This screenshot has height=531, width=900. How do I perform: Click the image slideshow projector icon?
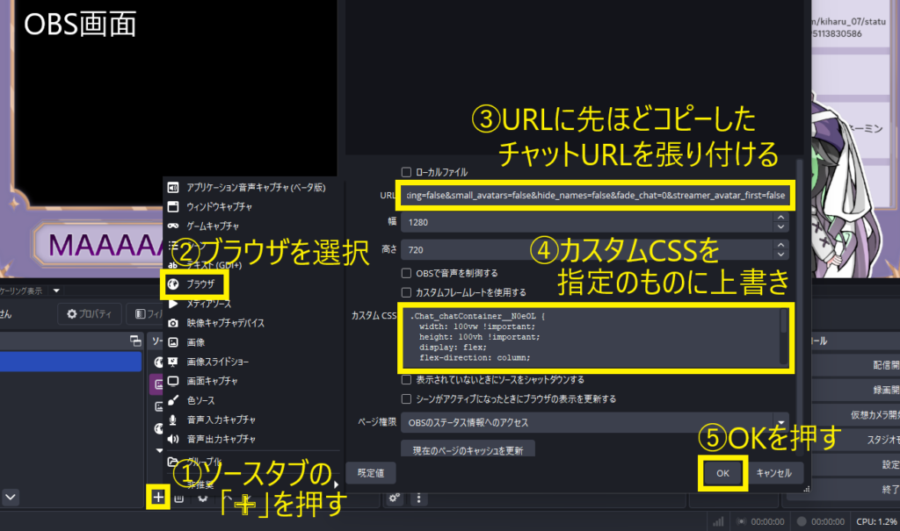click(x=173, y=362)
